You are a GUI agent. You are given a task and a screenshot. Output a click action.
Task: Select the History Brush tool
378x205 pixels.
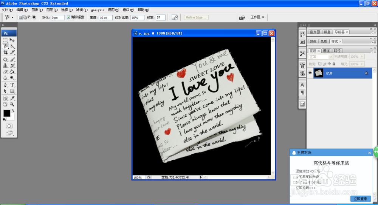(x=12, y=66)
